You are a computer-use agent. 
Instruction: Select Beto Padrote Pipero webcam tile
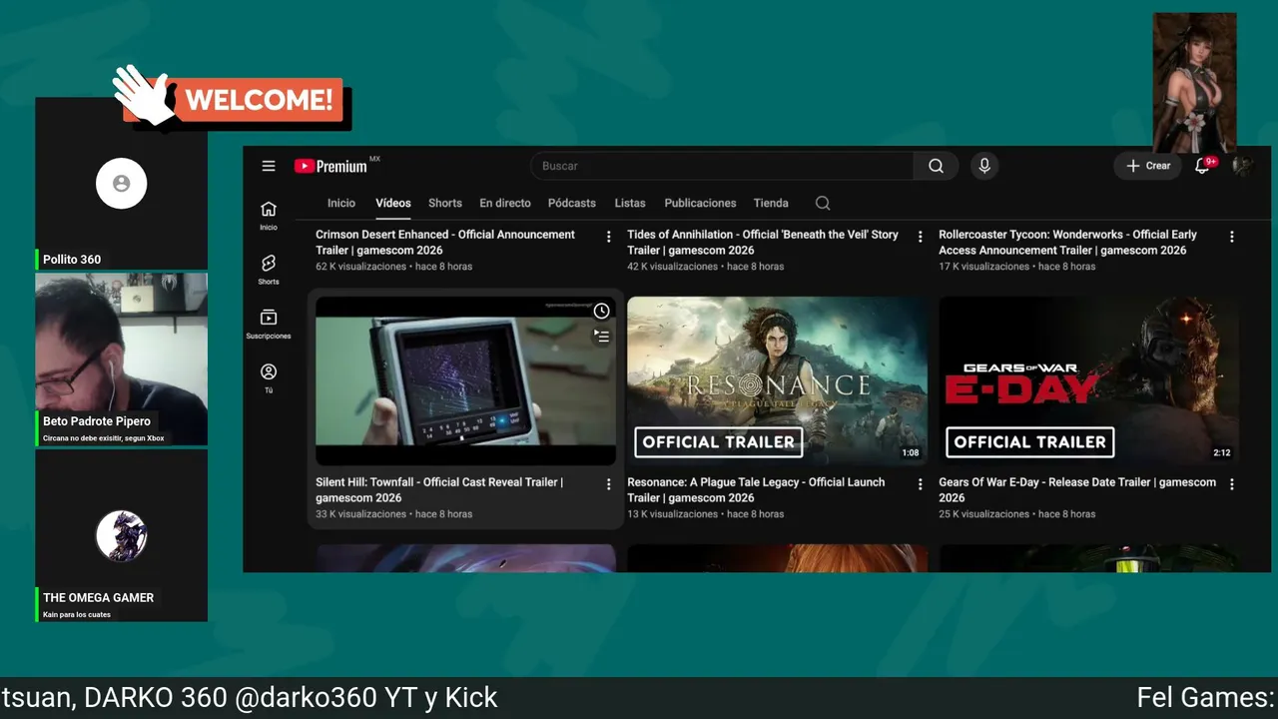pyautogui.click(x=122, y=359)
